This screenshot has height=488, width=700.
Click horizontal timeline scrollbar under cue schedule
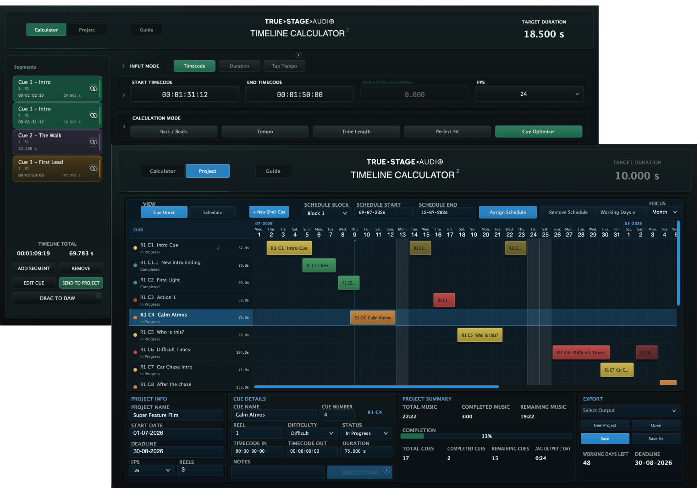(376, 387)
